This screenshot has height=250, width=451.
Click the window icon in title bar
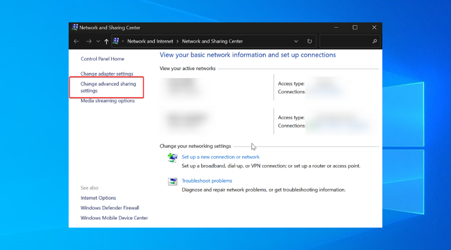coord(75,27)
